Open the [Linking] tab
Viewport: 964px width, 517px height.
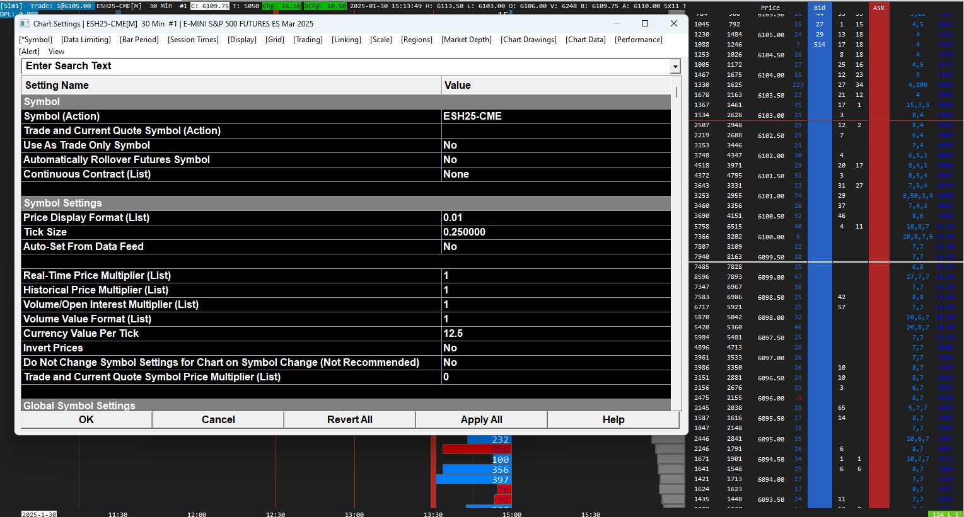[x=346, y=40]
